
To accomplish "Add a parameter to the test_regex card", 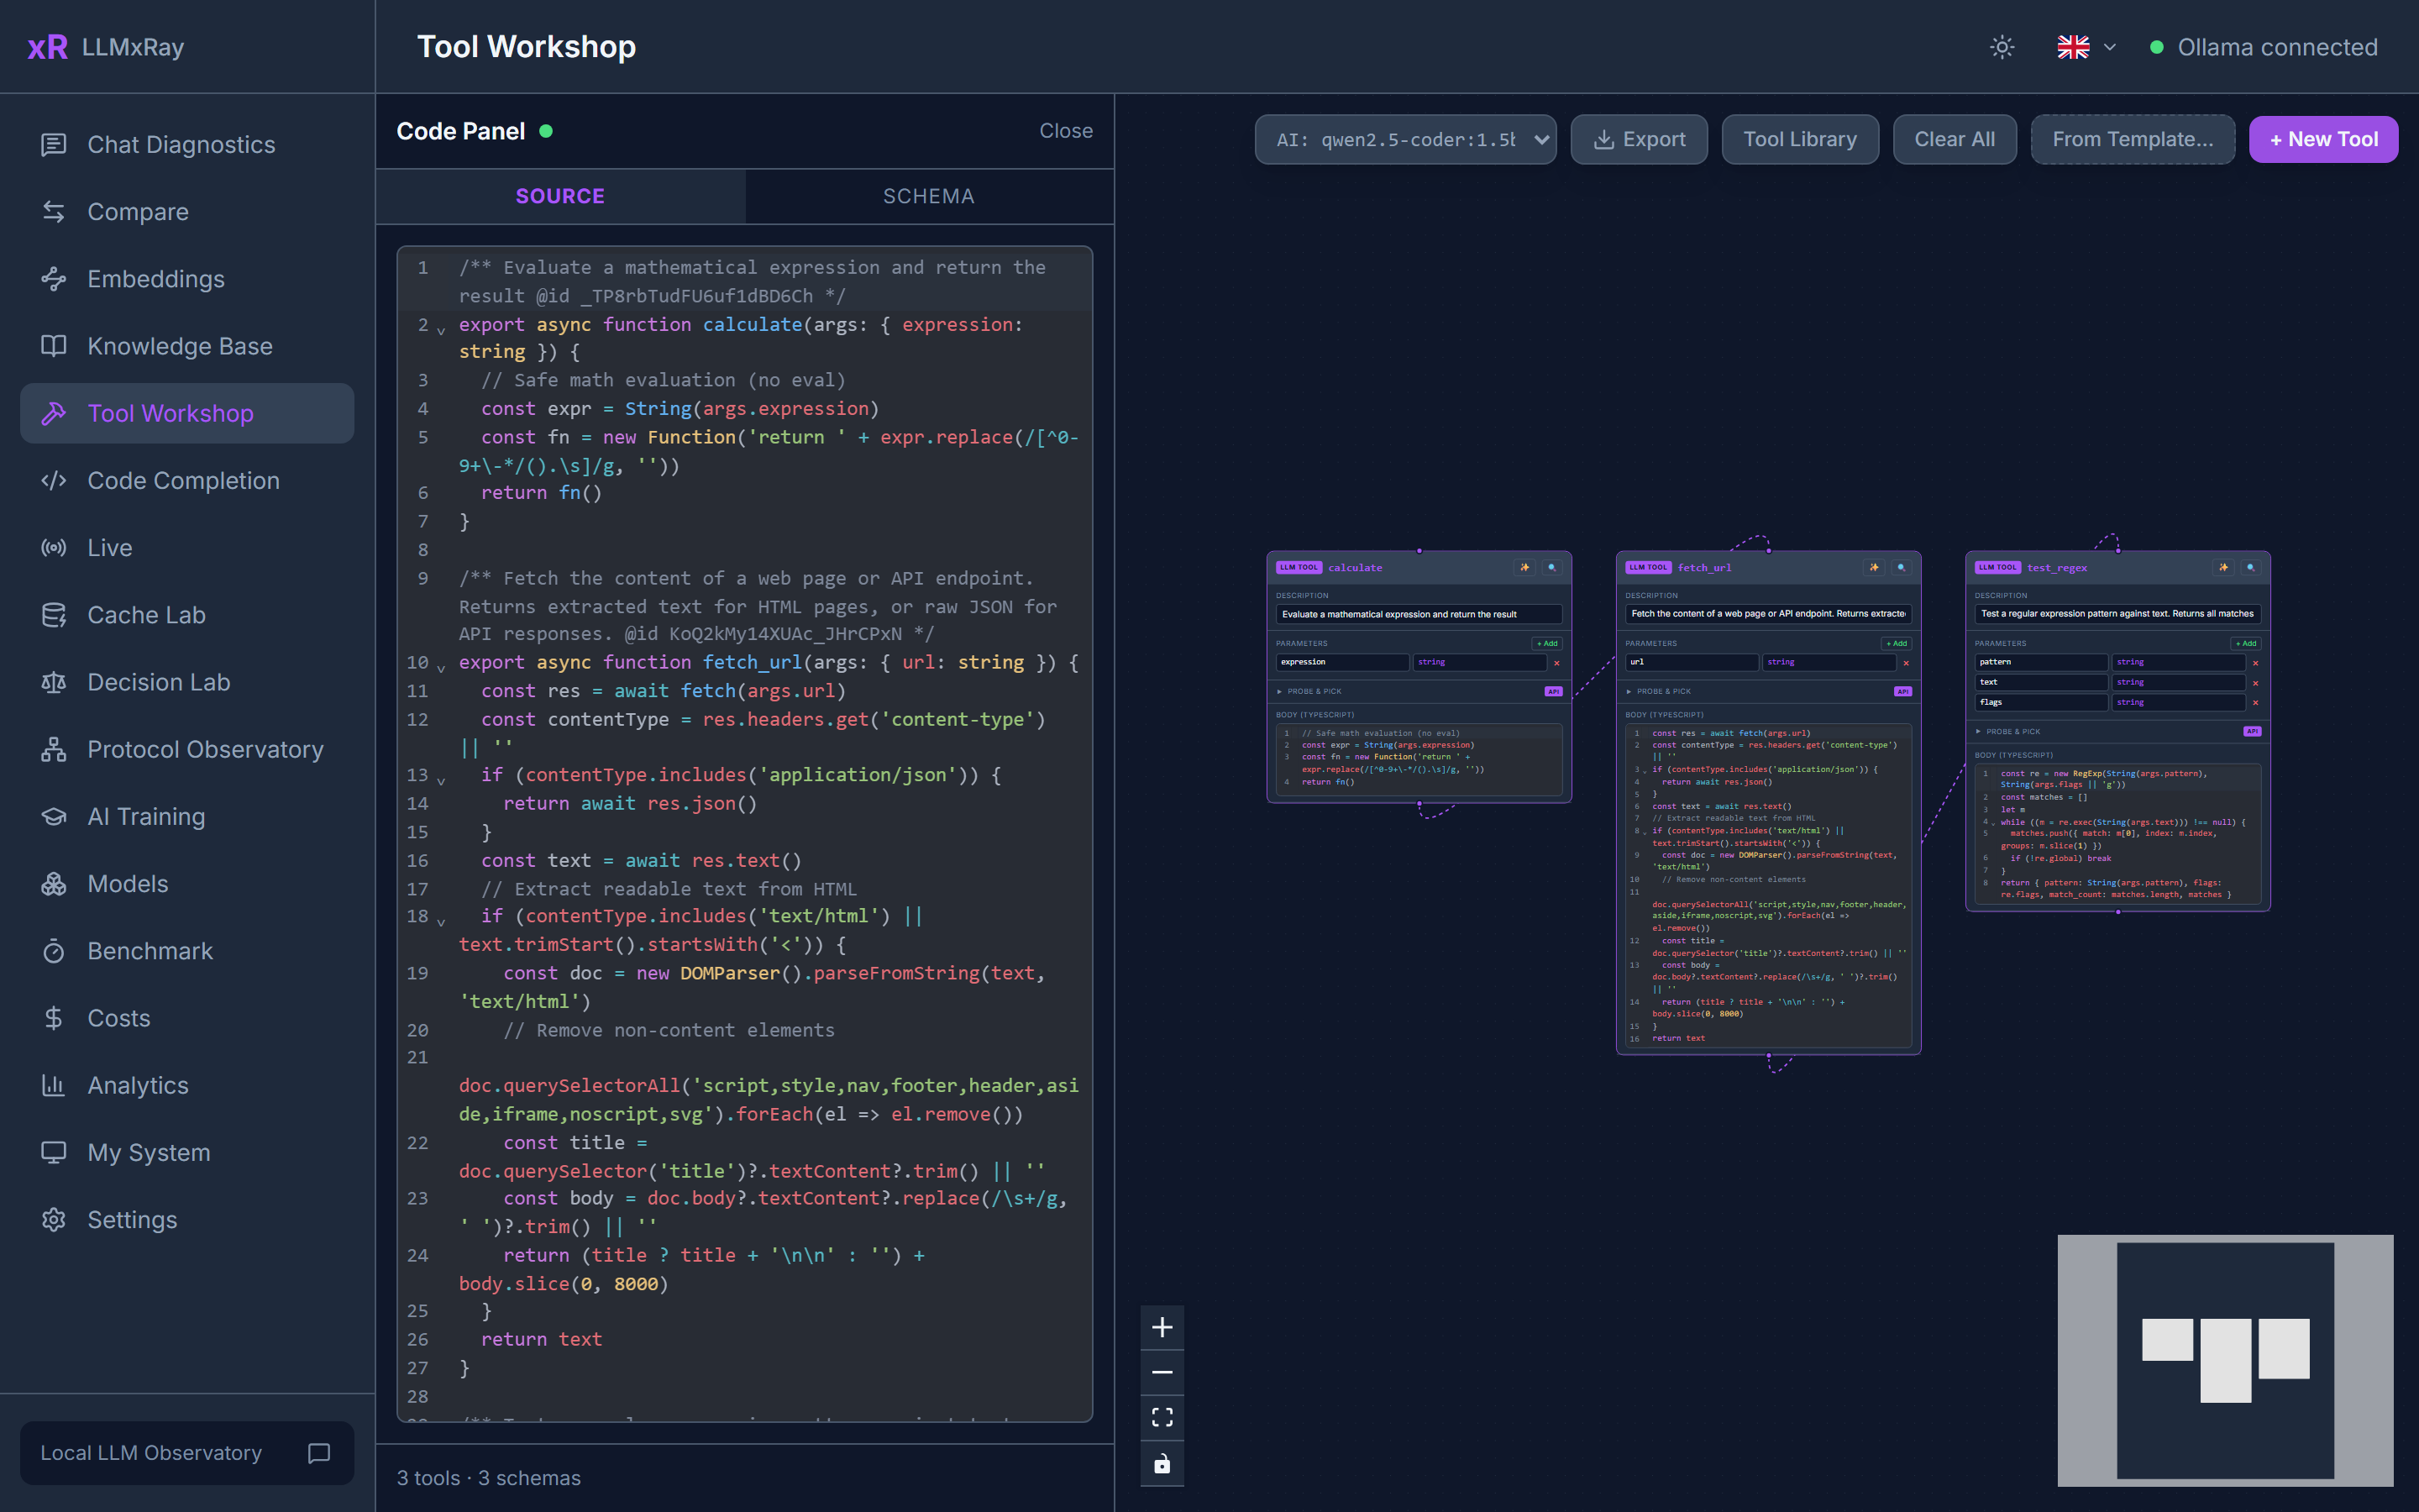I will pyautogui.click(x=2245, y=643).
